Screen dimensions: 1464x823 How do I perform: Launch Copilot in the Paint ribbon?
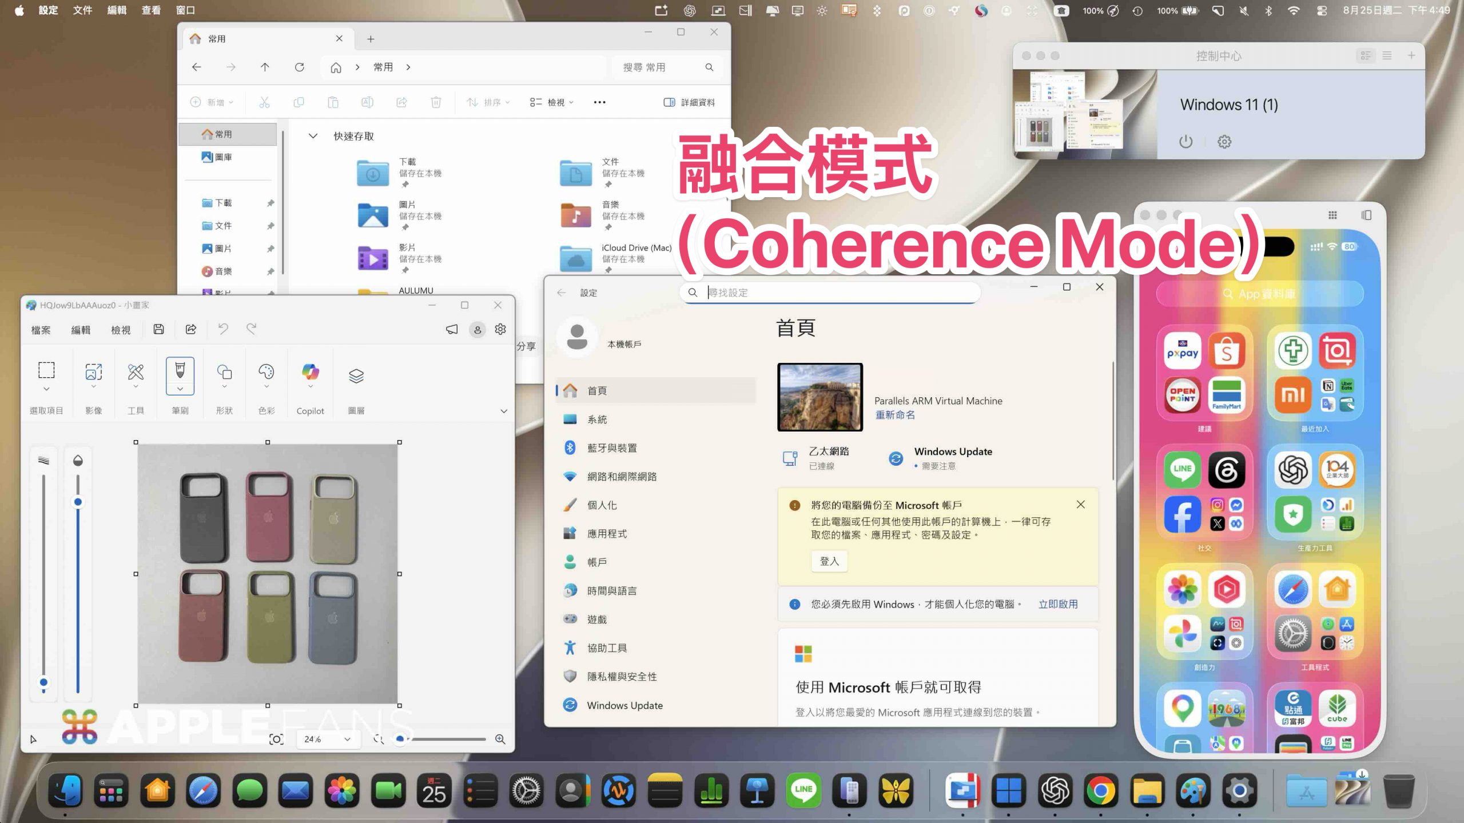311,372
